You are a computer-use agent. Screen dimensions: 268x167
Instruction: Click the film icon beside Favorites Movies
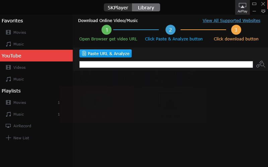pos(8,32)
